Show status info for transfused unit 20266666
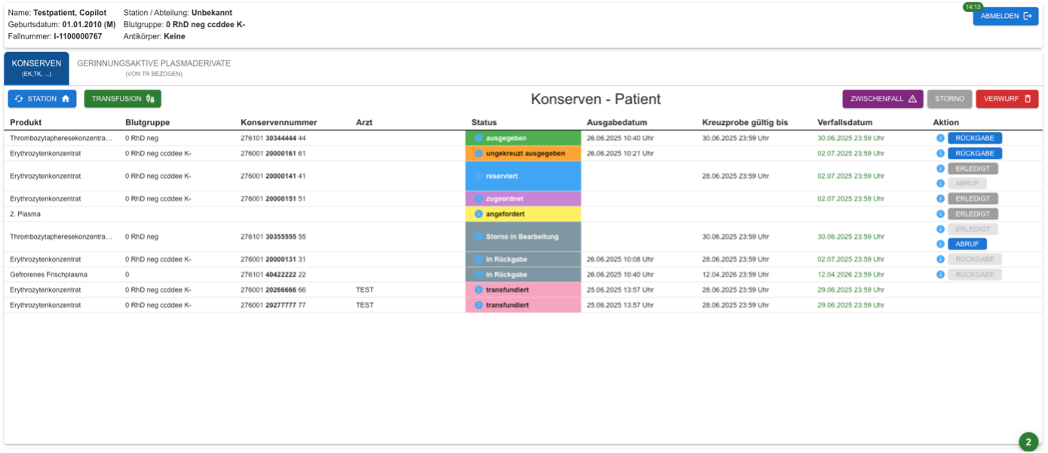Image resolution: width=1048 pixels, height=453 pixels. (479, 289)
